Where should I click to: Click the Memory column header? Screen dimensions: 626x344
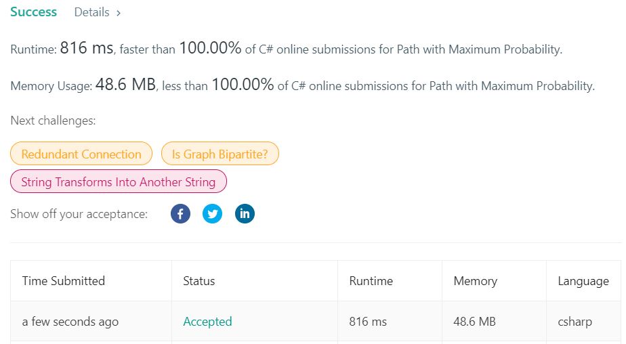(x=476, y=281)
